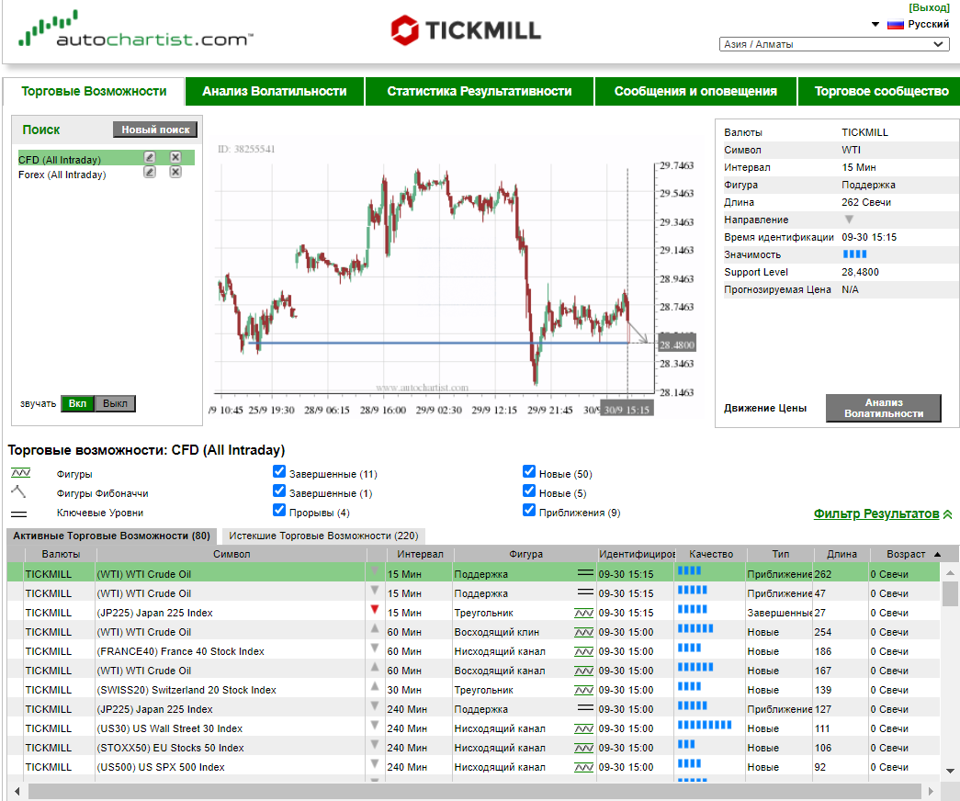960x801 pixels.
Task: Click down arrow in US500 row
Action: click(x=375, y=764)
